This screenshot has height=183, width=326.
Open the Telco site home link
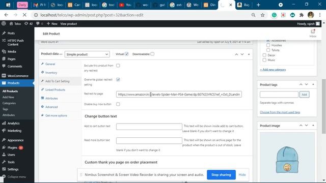(x=15, y=24)
